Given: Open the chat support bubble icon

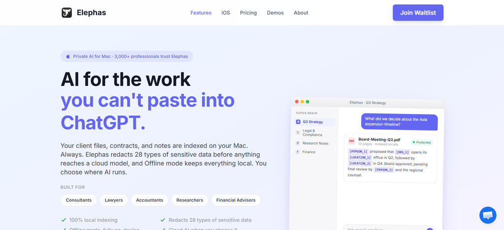Looking at the screenshot, I should (488, 215).
